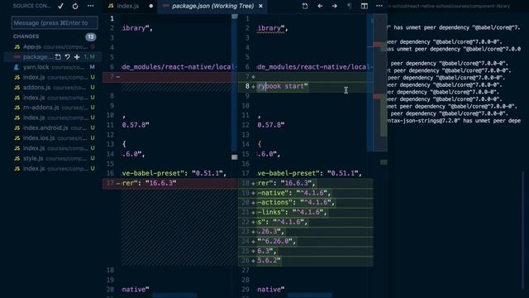Click the right pane horizontal scrollbar
529x298 pixels.
point(310,296)
